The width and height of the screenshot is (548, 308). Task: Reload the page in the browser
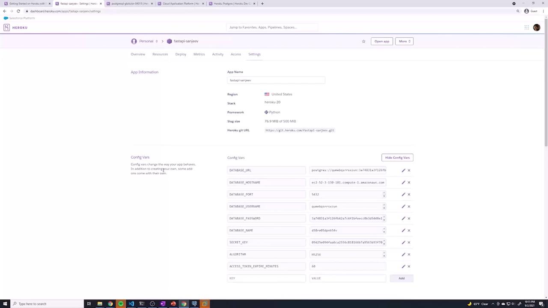point(18,11)
